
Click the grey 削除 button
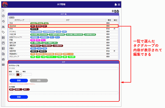(39, 81)
